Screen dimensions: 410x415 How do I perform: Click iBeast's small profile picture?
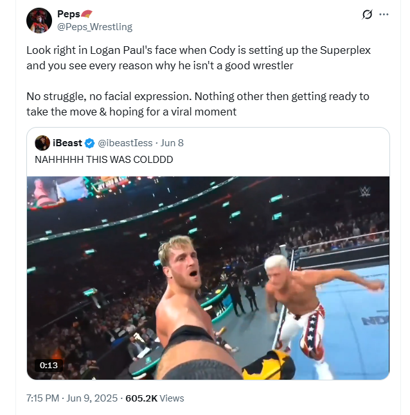(42, 143)
